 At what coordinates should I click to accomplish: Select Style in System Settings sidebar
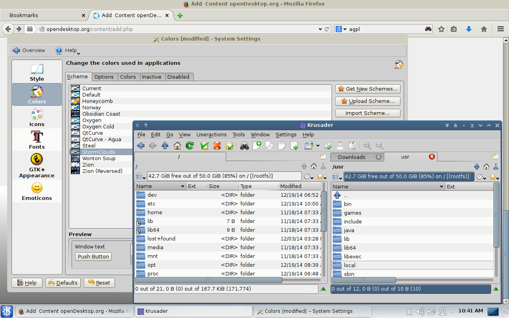click(37, 72)
